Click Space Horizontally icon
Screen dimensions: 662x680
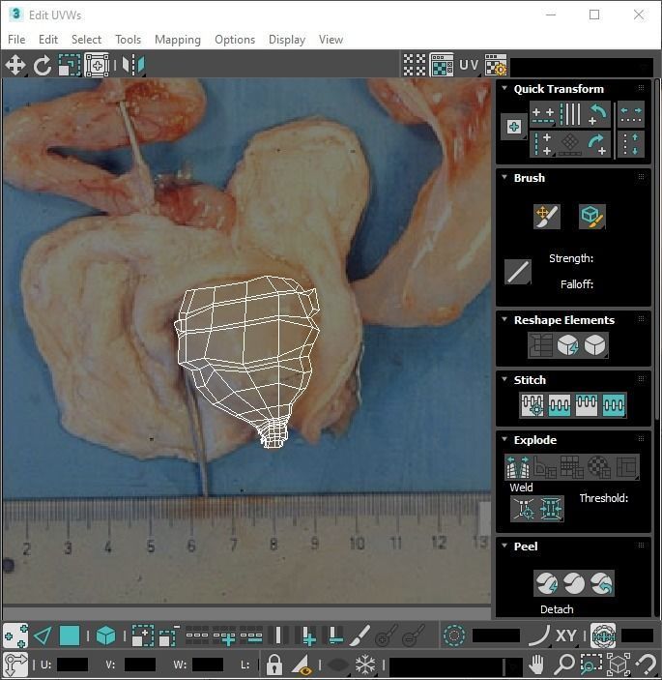(631, 114)
